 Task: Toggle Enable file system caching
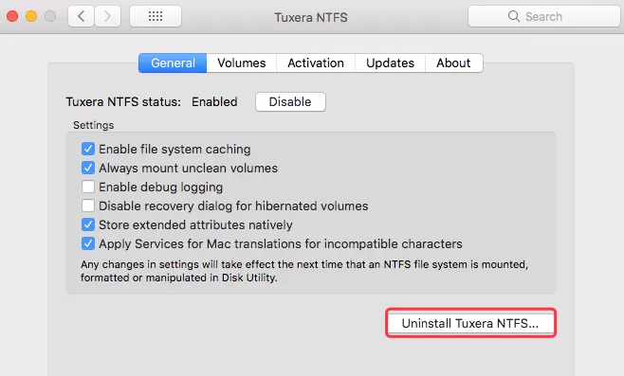tap(88, 149)
